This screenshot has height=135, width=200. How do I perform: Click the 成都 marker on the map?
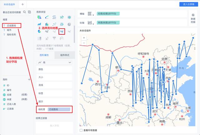[108, 114]
